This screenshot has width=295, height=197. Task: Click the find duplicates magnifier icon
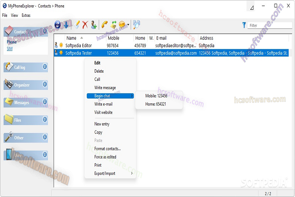pyautogui.click(x=136, y=25)
